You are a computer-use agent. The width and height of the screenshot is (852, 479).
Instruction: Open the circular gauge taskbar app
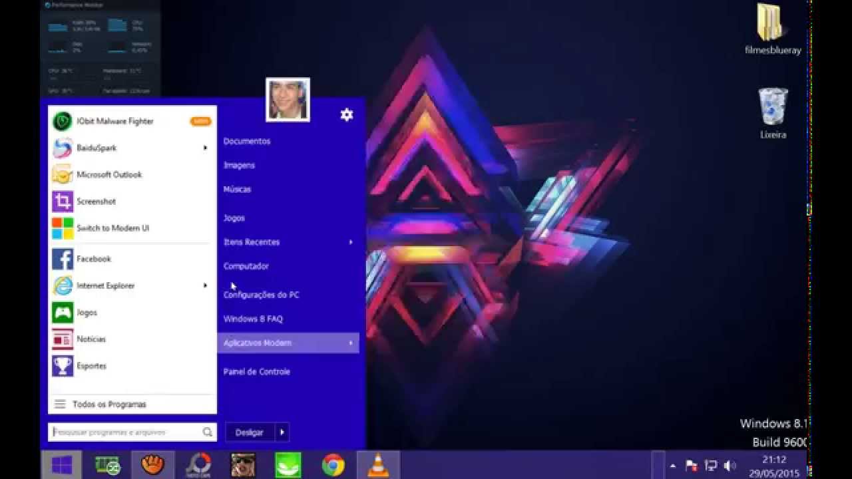click(x=198, y=465)
